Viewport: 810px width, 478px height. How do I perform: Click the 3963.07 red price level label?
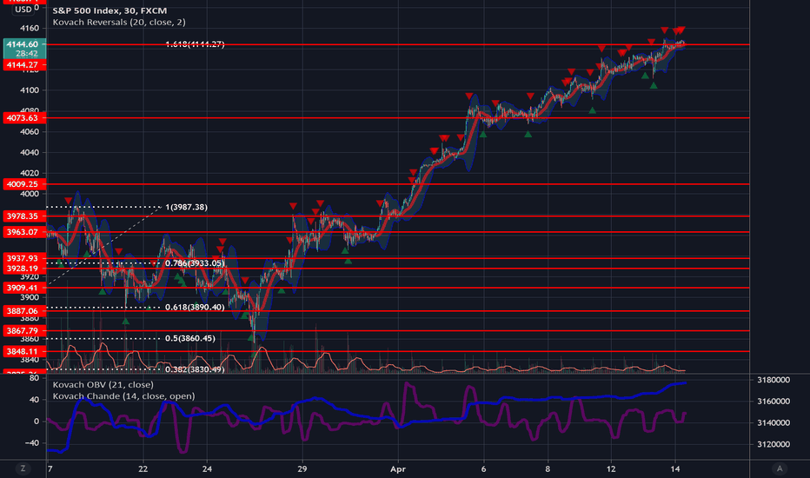24,232
